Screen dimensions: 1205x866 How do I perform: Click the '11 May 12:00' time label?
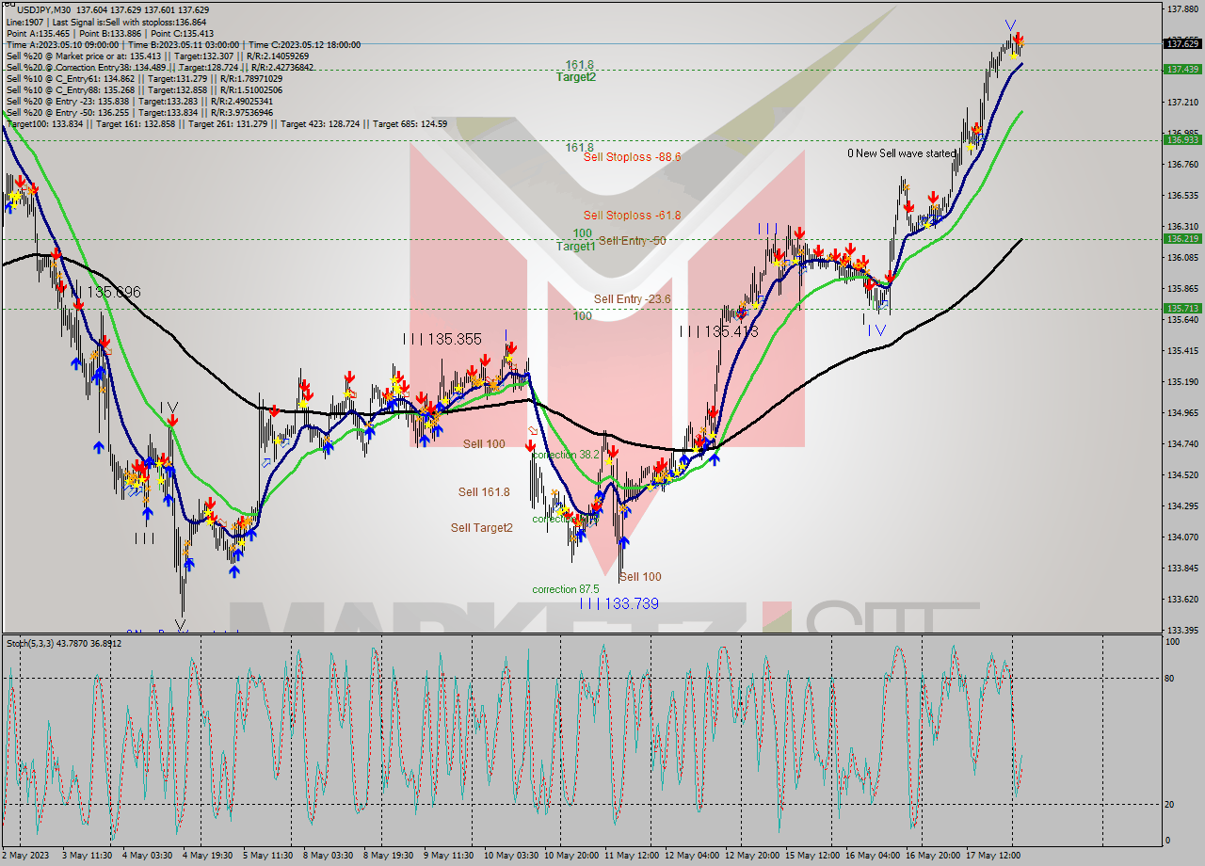(633, 855)
